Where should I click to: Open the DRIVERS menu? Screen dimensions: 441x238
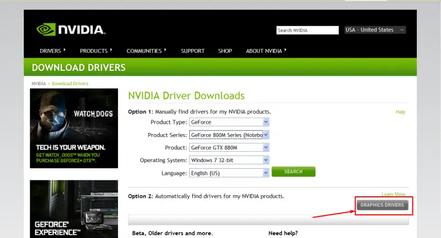tap(50, 51)
